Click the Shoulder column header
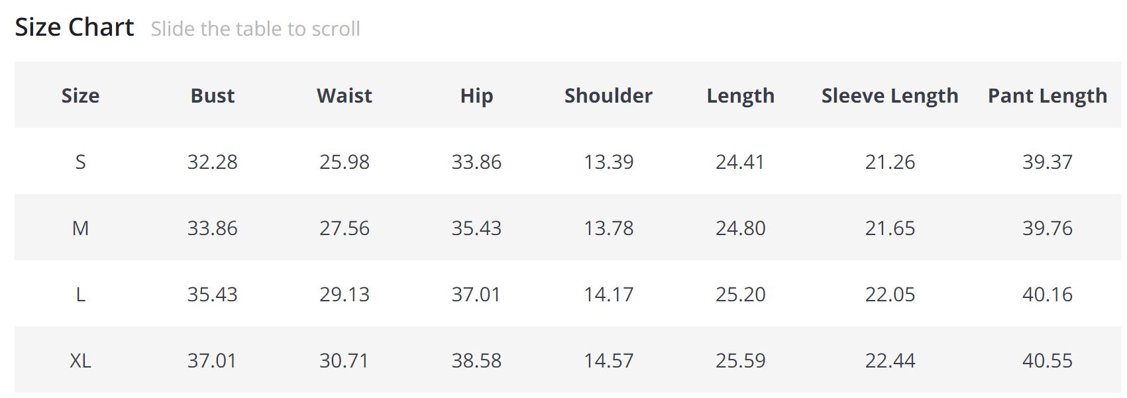 (x=608, y=95)
